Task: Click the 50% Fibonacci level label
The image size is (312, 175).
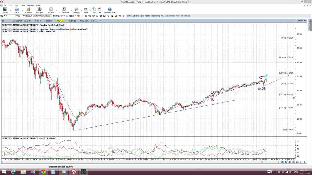Action: [x=287, y=84]
